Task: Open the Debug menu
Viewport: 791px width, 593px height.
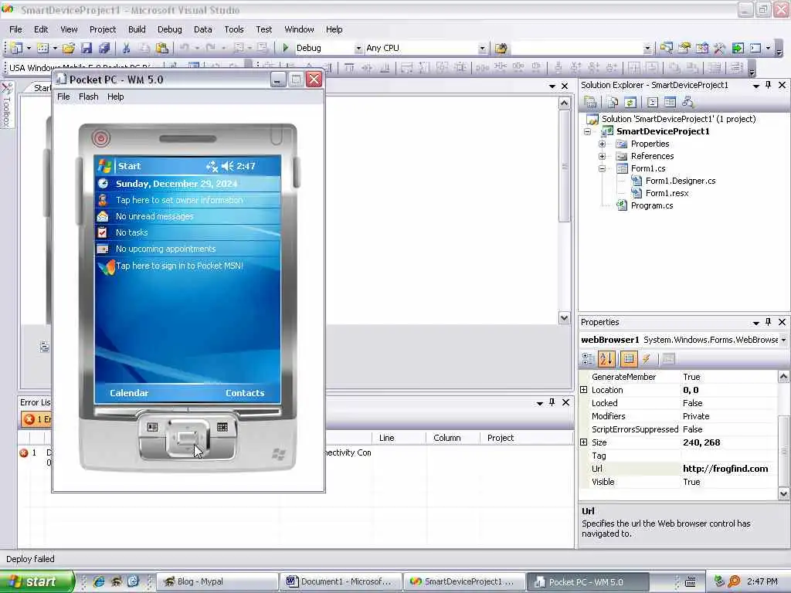Action: pos(169,29)
